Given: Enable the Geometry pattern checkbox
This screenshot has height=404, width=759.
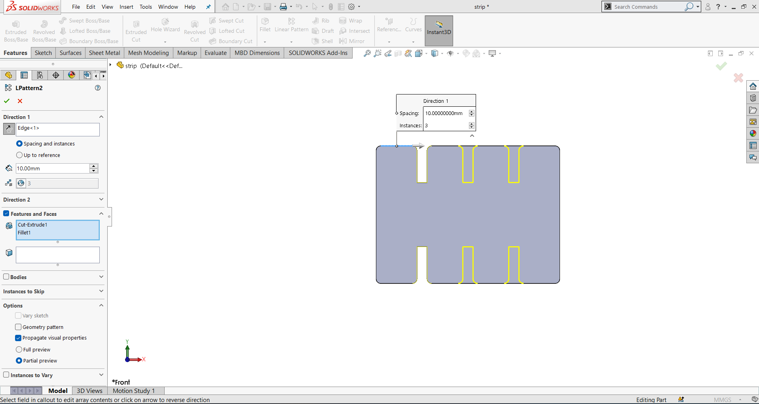Looking at the screenshot, I should 18,327.
